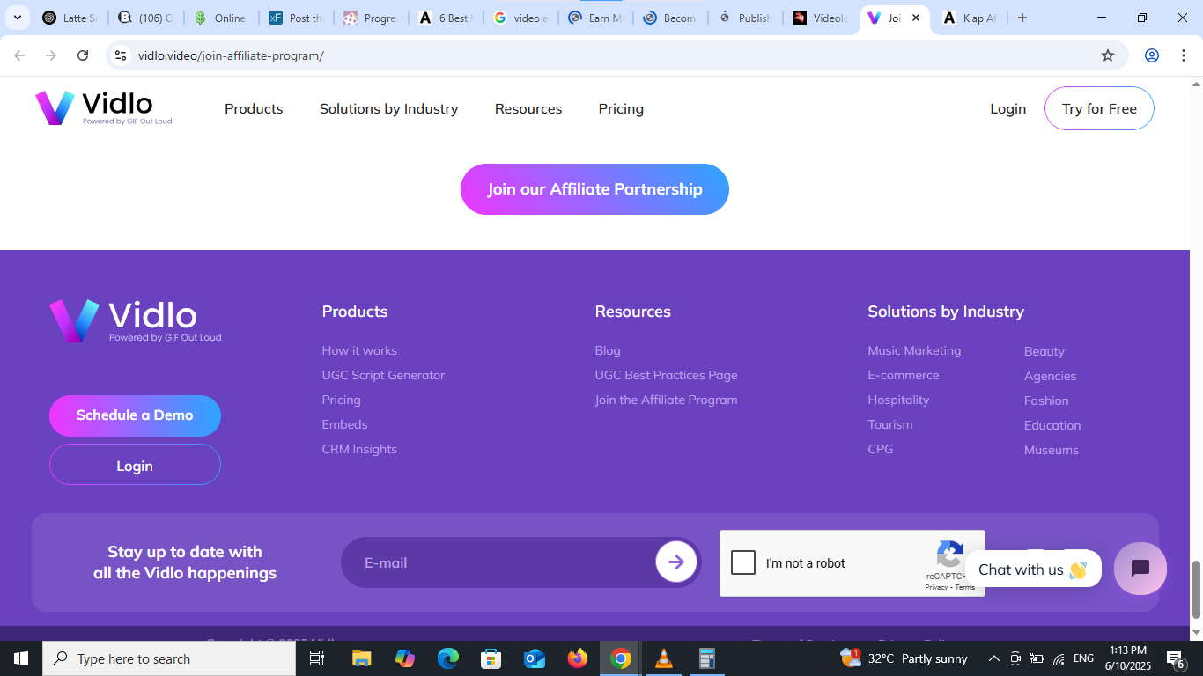Viewport: 1203px width, 676px height.
Task: Open the chat bubble widget
Action: (x=1140, y=569)
